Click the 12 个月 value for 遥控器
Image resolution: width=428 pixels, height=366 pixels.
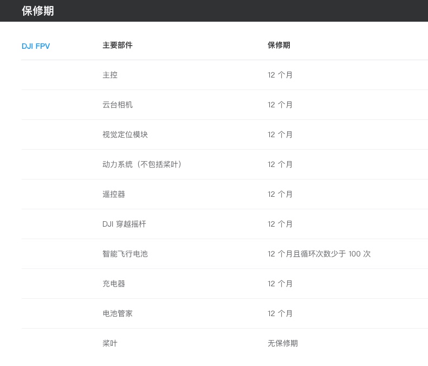pyautogui.click(x=280, y=194)
